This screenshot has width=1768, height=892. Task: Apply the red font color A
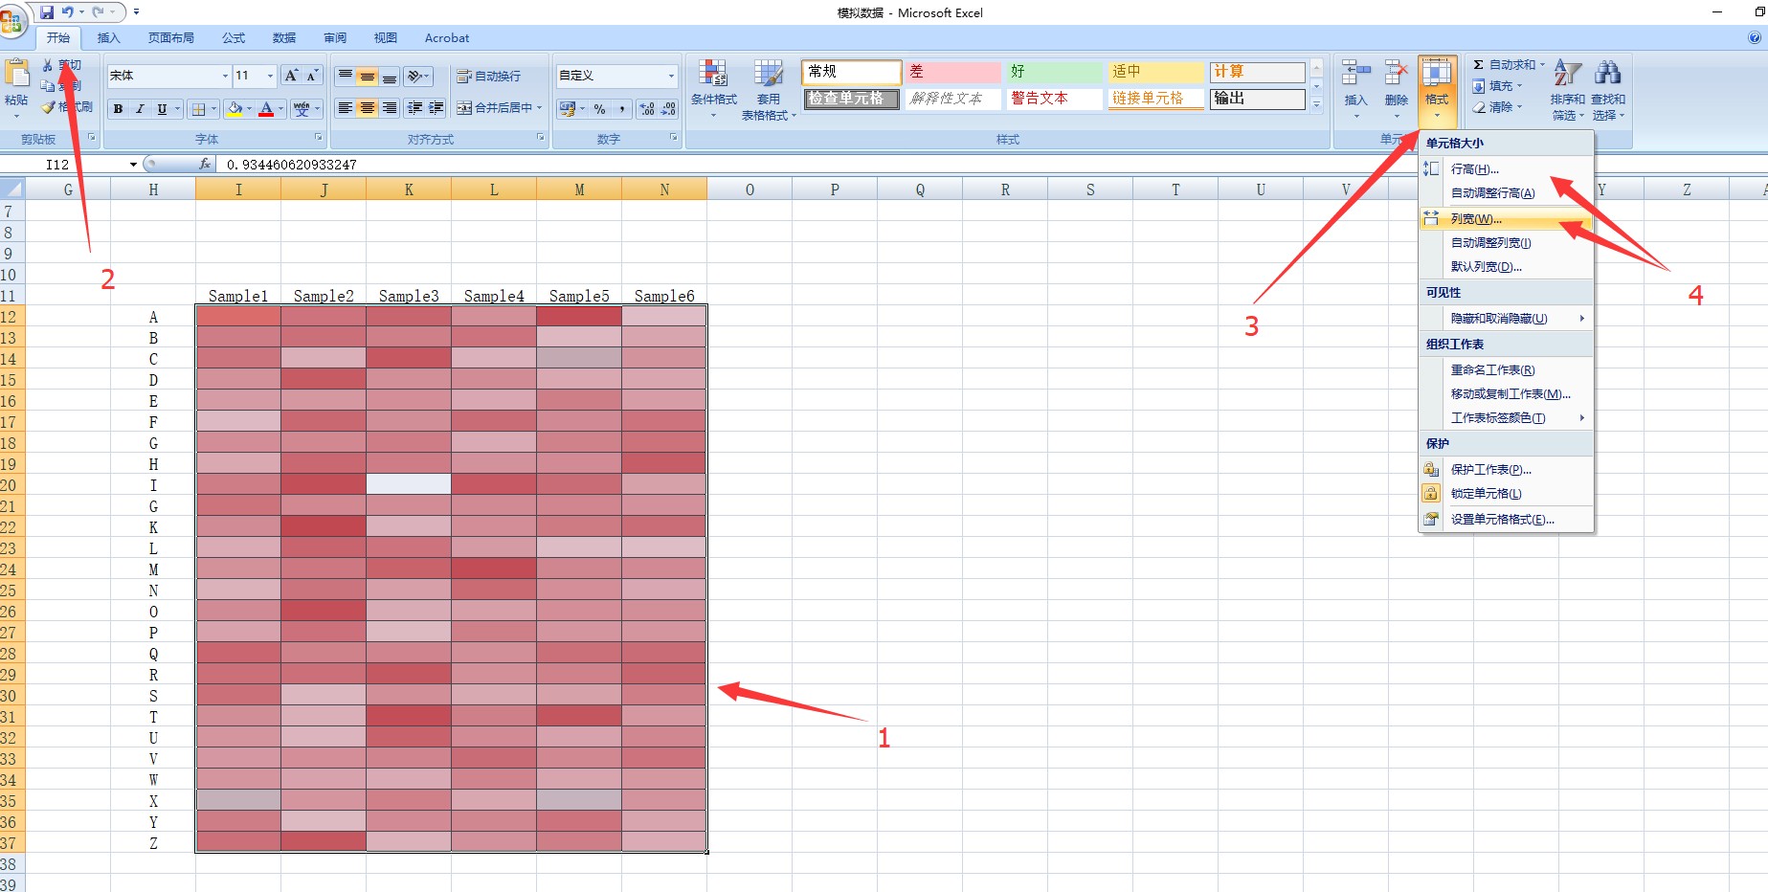tap(266, 108)
